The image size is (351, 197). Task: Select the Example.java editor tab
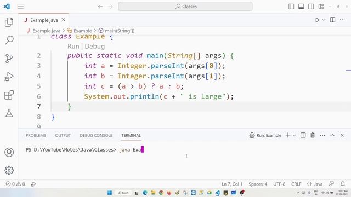click(44, 20)
